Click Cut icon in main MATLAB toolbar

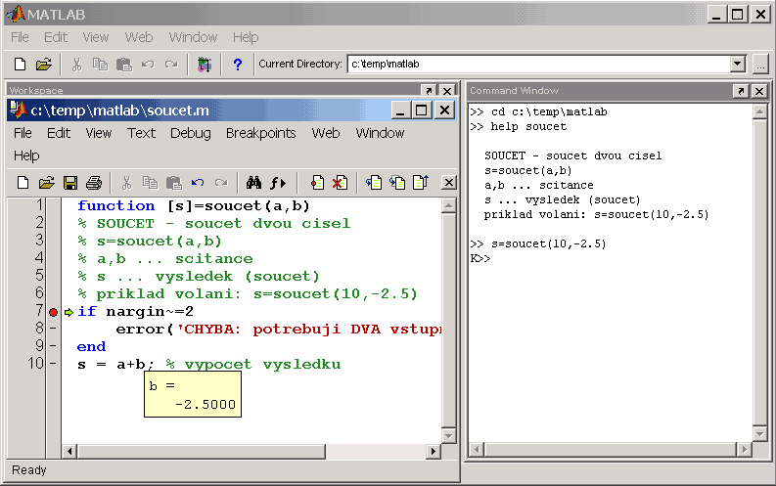coord(76,65)
